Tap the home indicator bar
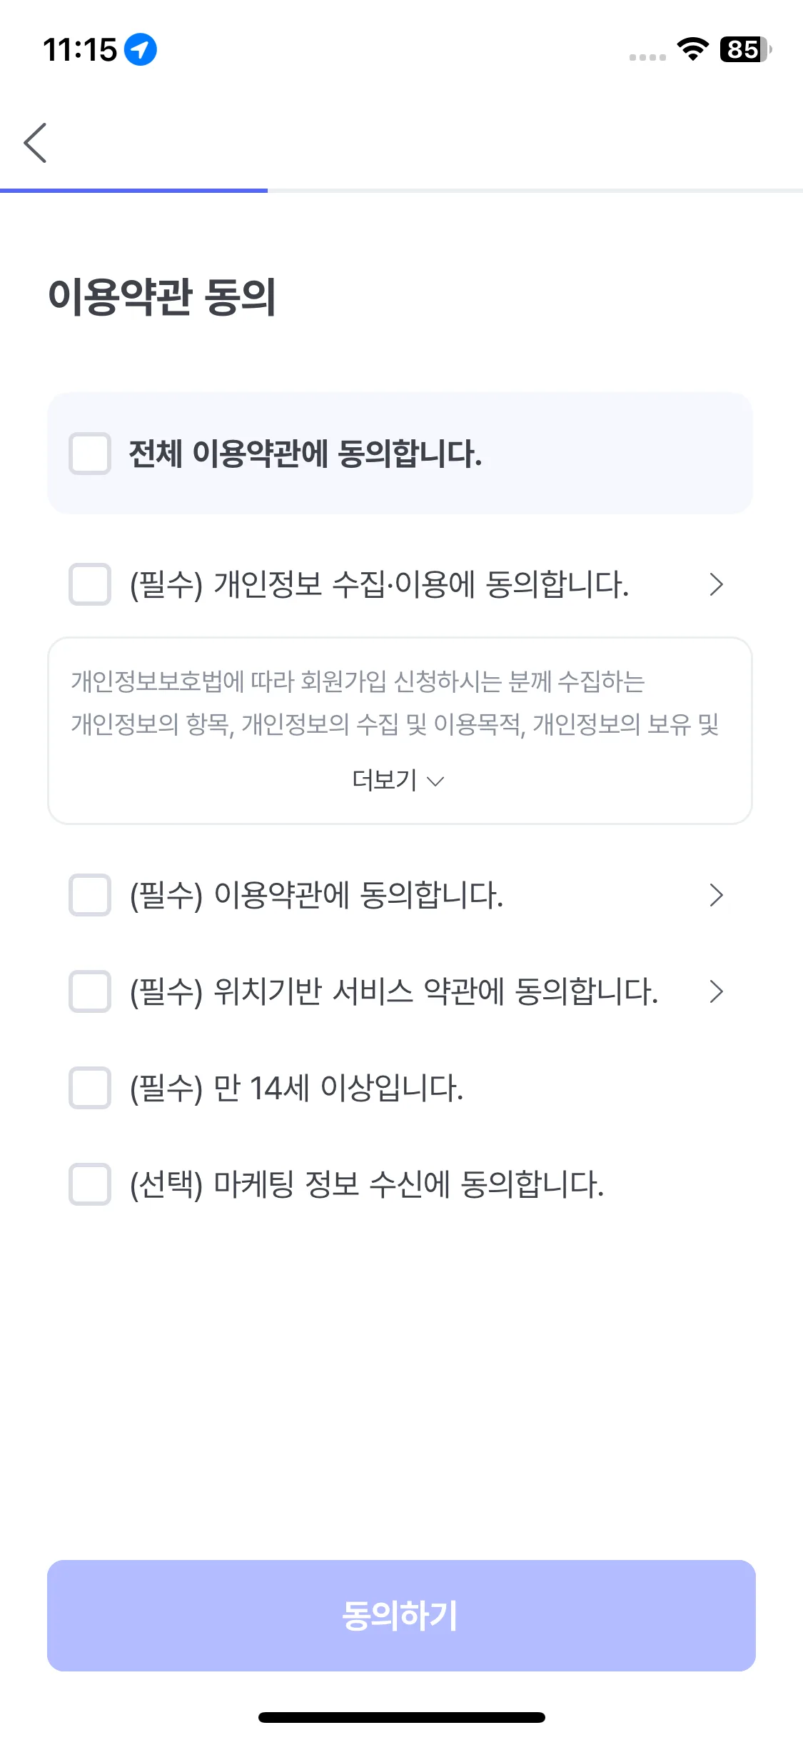Screen dimensions: 803x1740 coord(401,1717)
